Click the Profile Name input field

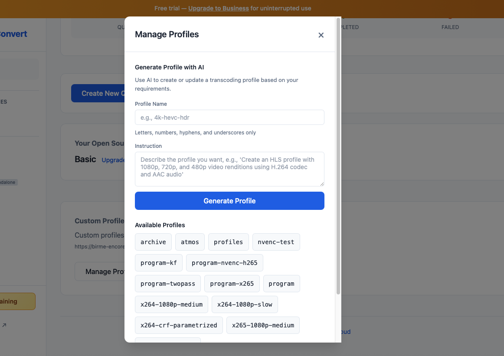pyautogui.click(x=229, y=117)
